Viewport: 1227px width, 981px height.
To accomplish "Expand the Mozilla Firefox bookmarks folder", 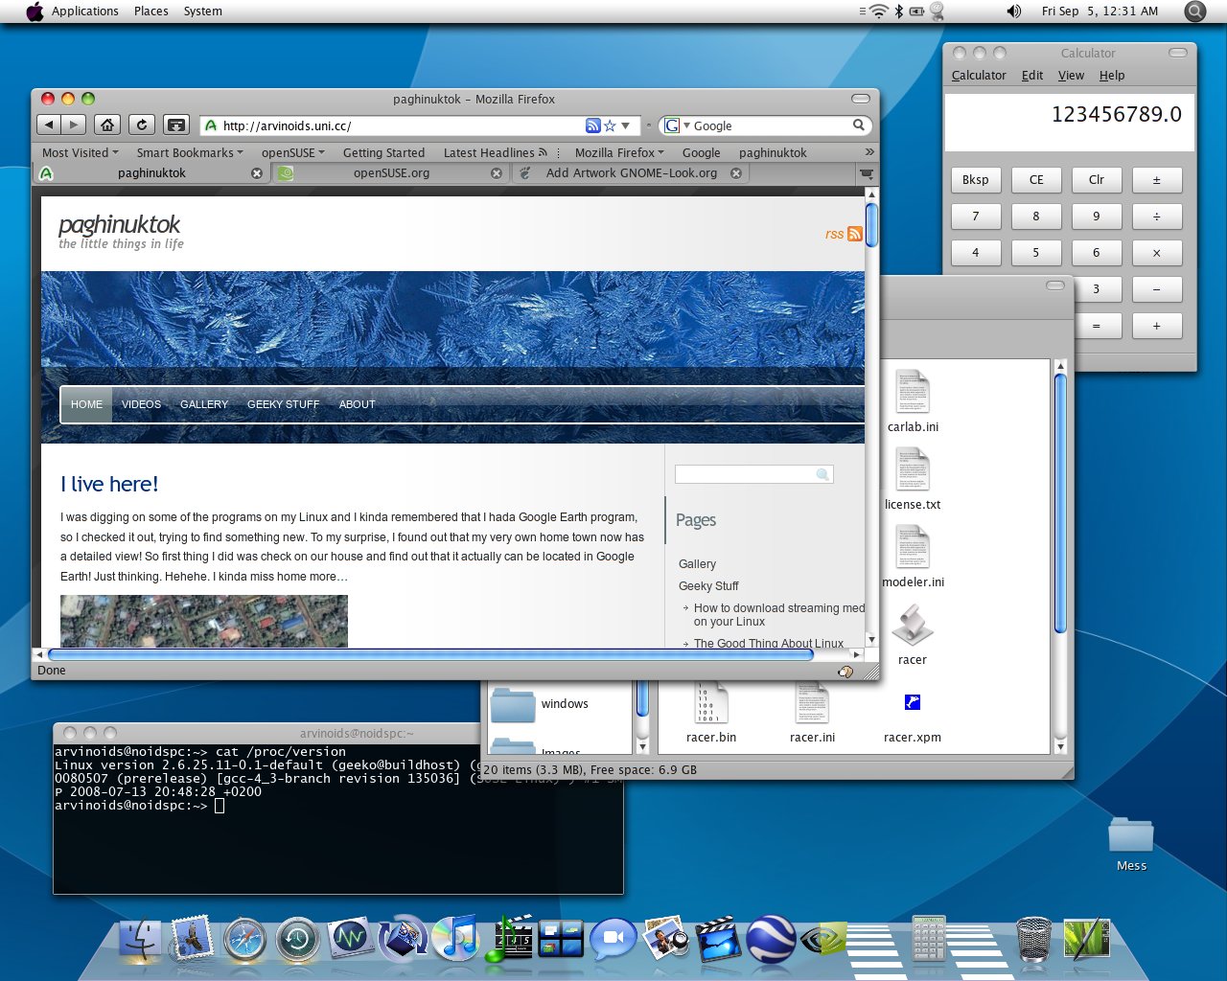I will point(619,152).
